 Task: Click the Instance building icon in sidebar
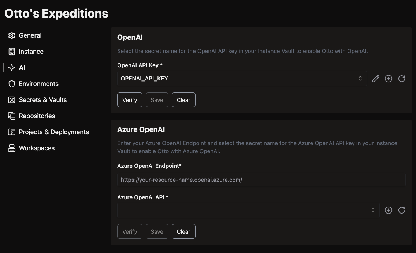click(x=12, y=52)
